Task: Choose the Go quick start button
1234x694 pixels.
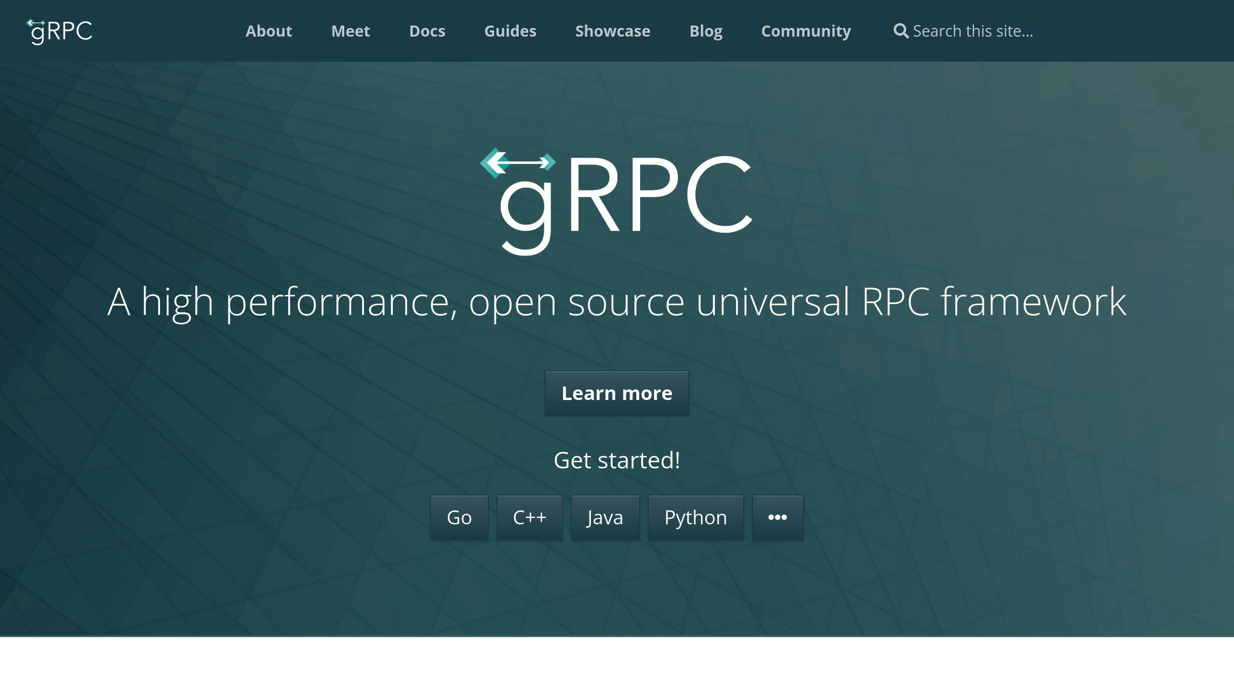Action: (459, 518)
